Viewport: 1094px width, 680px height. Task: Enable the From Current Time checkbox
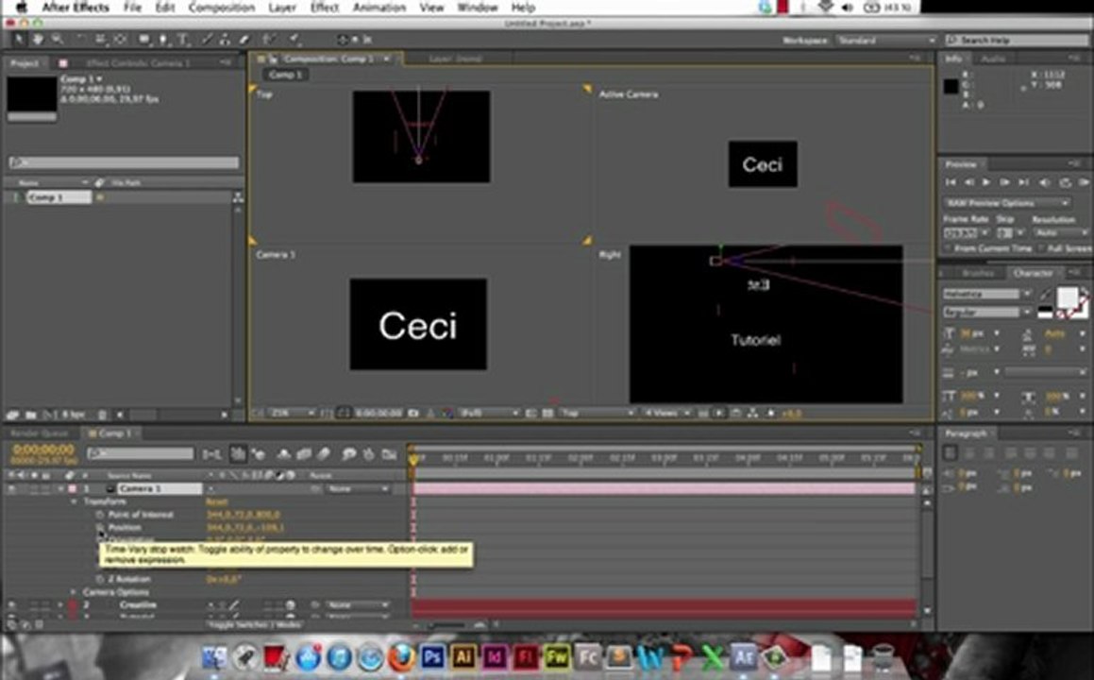(x=949, y=248)
